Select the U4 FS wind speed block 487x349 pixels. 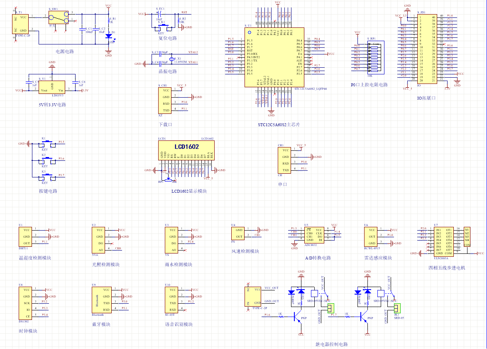[238, 233]
